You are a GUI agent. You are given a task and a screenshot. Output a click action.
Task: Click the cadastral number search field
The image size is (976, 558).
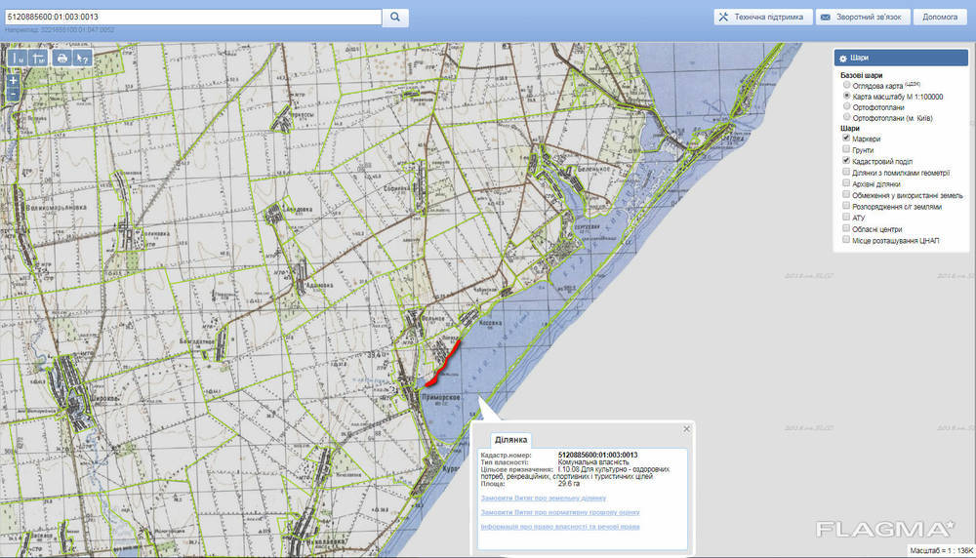(191, 17)
